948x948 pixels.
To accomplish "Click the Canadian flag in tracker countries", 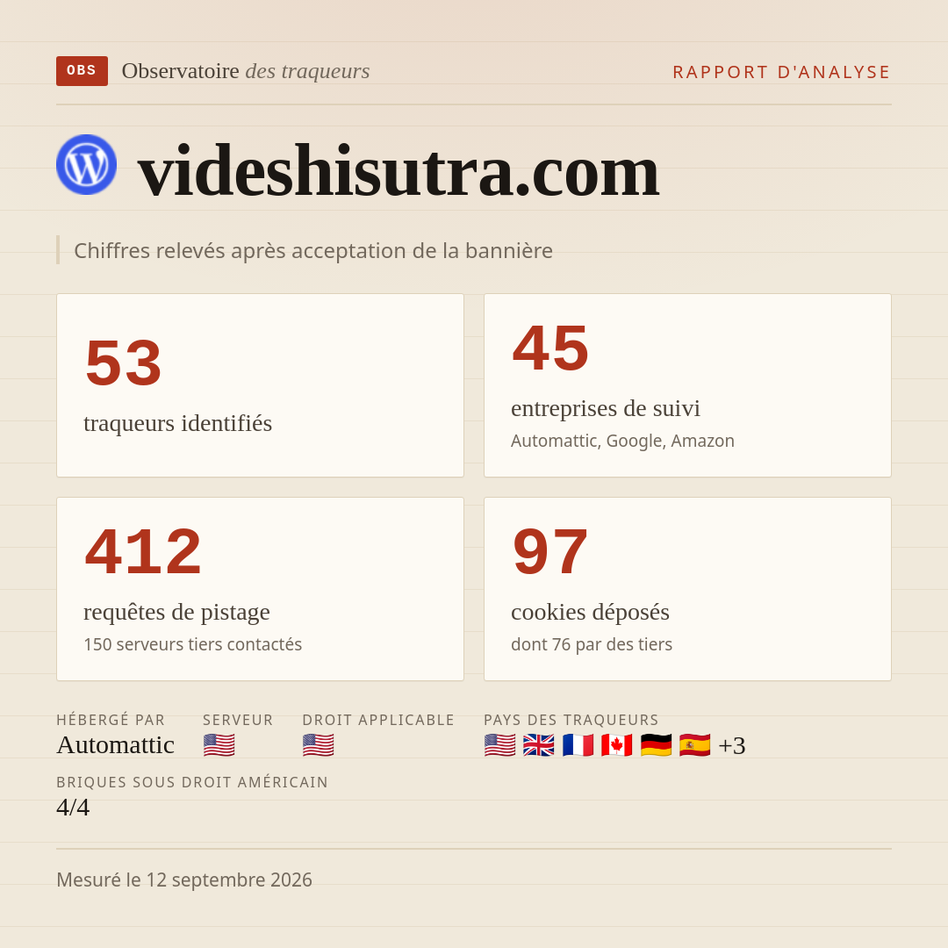I will [617, 745].
